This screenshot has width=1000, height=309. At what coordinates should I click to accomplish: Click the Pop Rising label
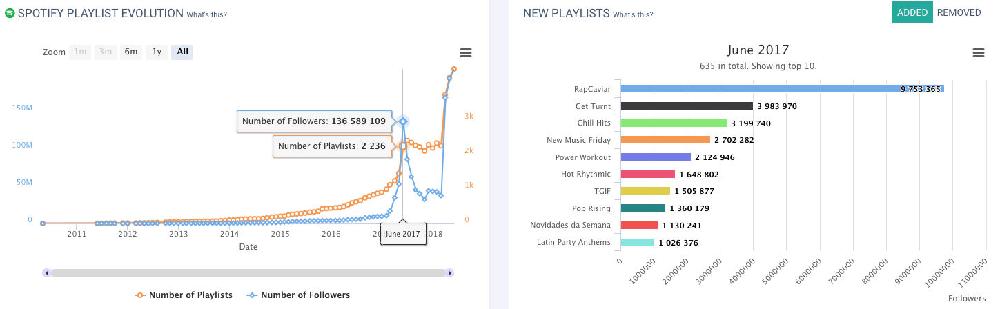point(591,208)
